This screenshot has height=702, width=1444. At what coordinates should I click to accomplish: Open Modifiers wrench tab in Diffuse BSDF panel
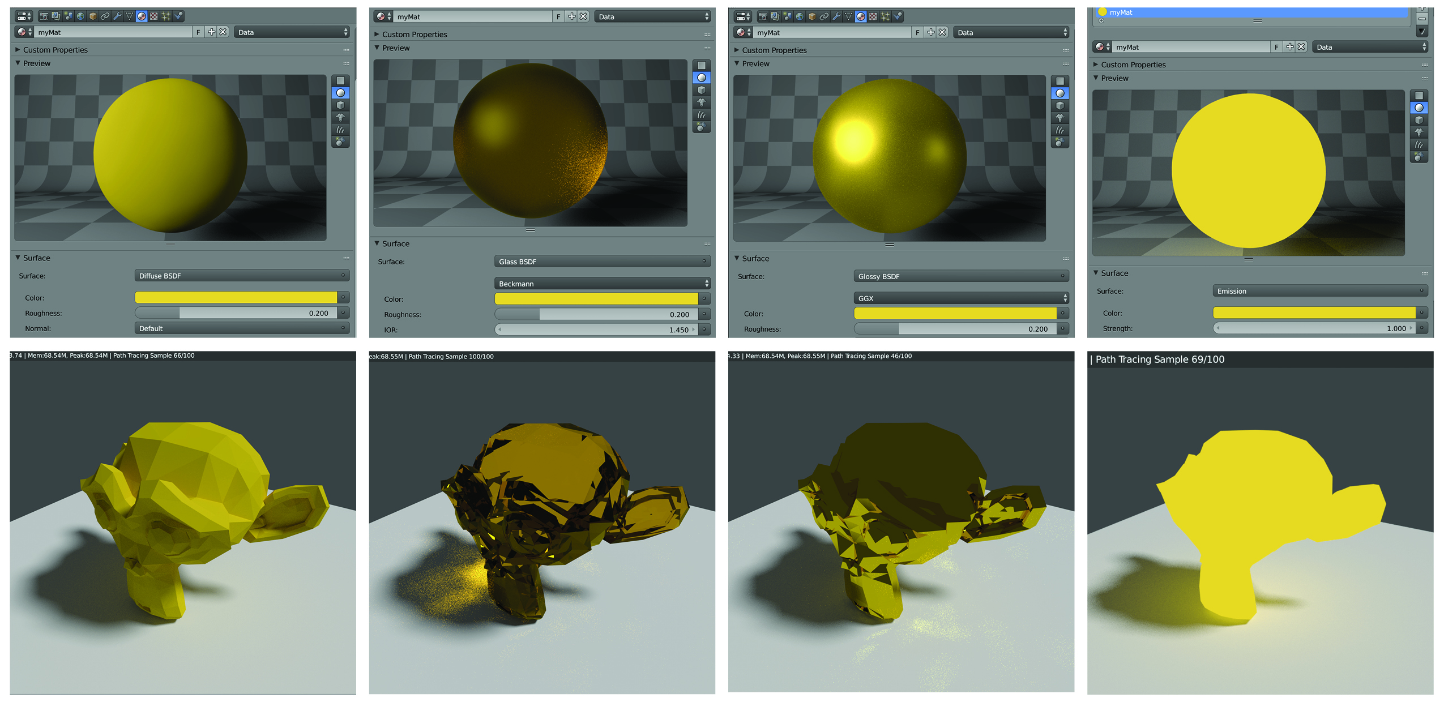117,16
